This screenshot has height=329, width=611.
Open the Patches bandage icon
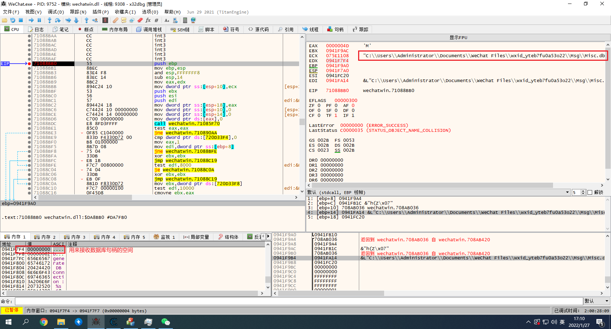coord(116,20)
